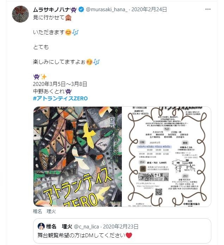Click the @murasaki_hana_ handle

point(107,10)
